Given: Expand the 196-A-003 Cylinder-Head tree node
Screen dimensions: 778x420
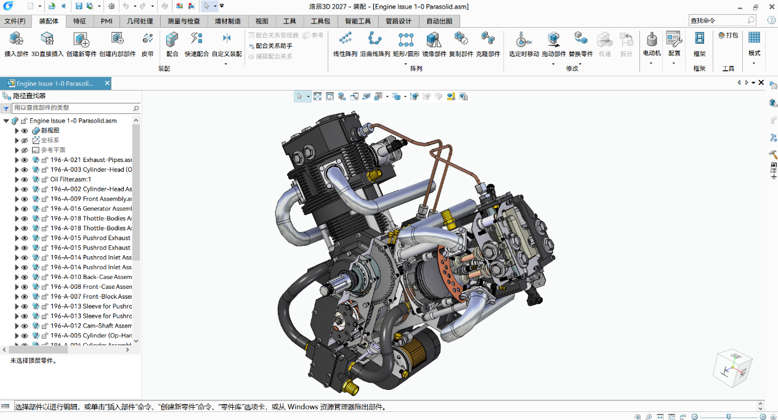Looking at the screenshot, I should pyautogui.click(x=17, y=169).
